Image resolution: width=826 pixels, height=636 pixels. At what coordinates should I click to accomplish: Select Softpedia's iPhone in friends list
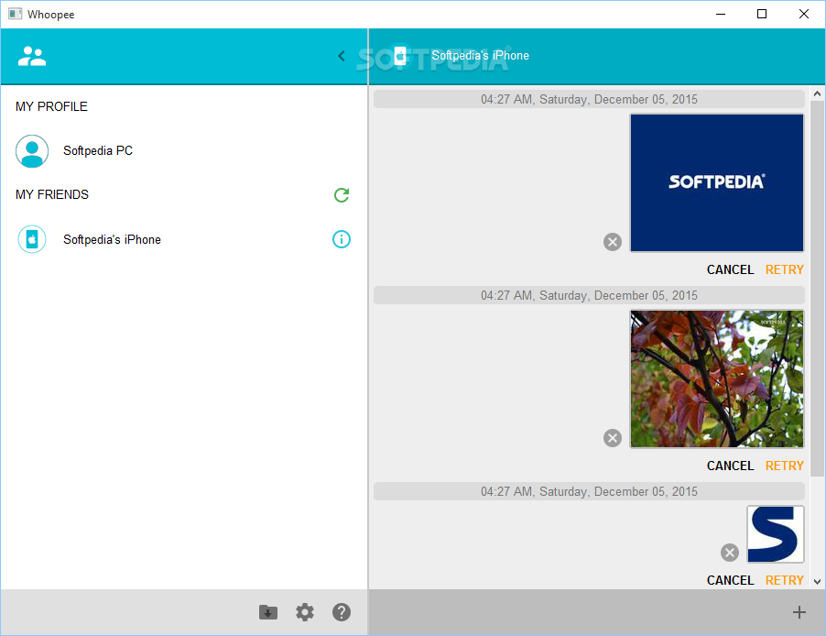(x=184, y=239)
